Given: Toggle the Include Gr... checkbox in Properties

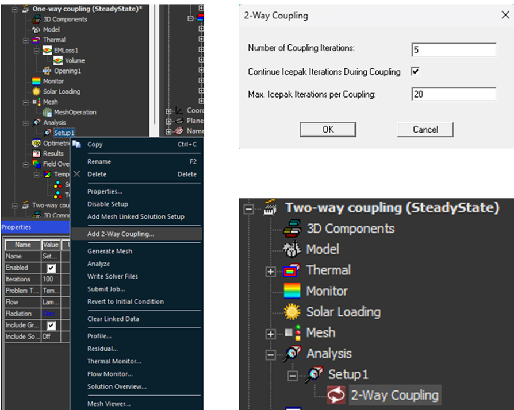Looking at the screenshot, I should 51,326.
